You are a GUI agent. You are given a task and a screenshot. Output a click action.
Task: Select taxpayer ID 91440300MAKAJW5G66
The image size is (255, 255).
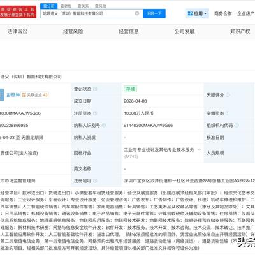coord(149,126)
